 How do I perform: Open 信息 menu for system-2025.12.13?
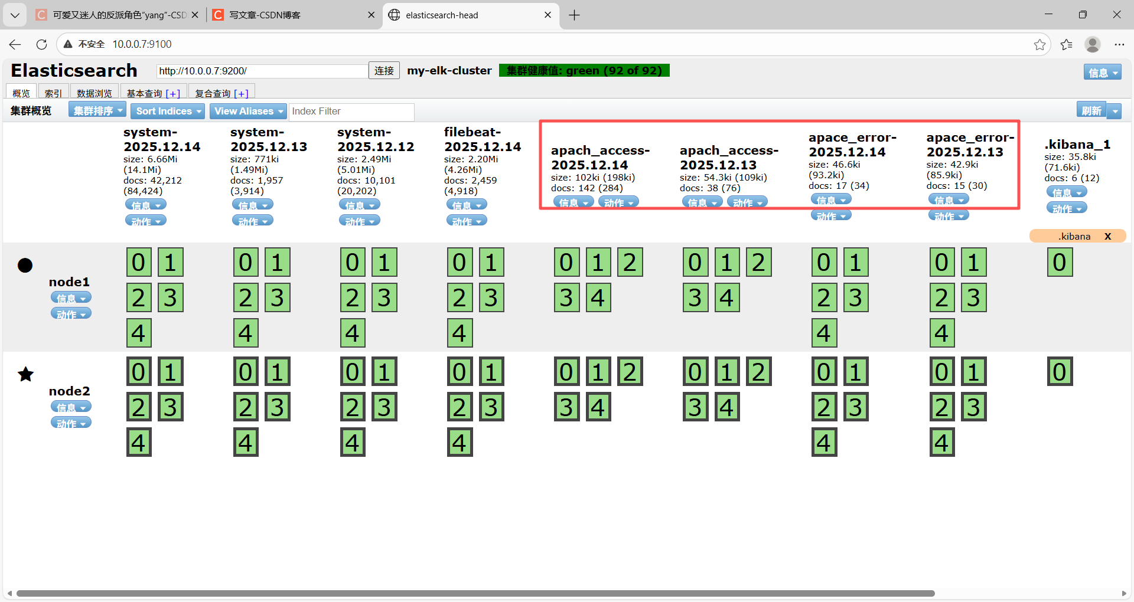[252, 205]
